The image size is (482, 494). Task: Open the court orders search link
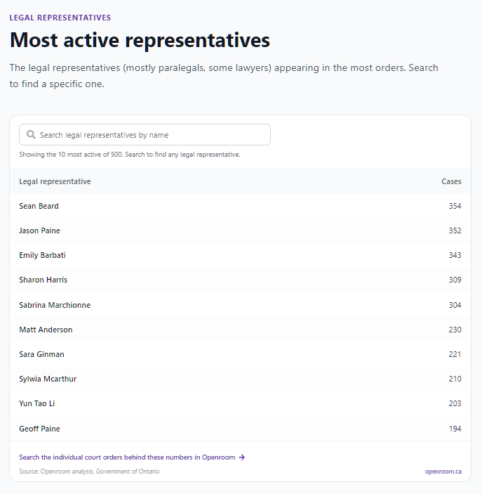pos(132,457)
